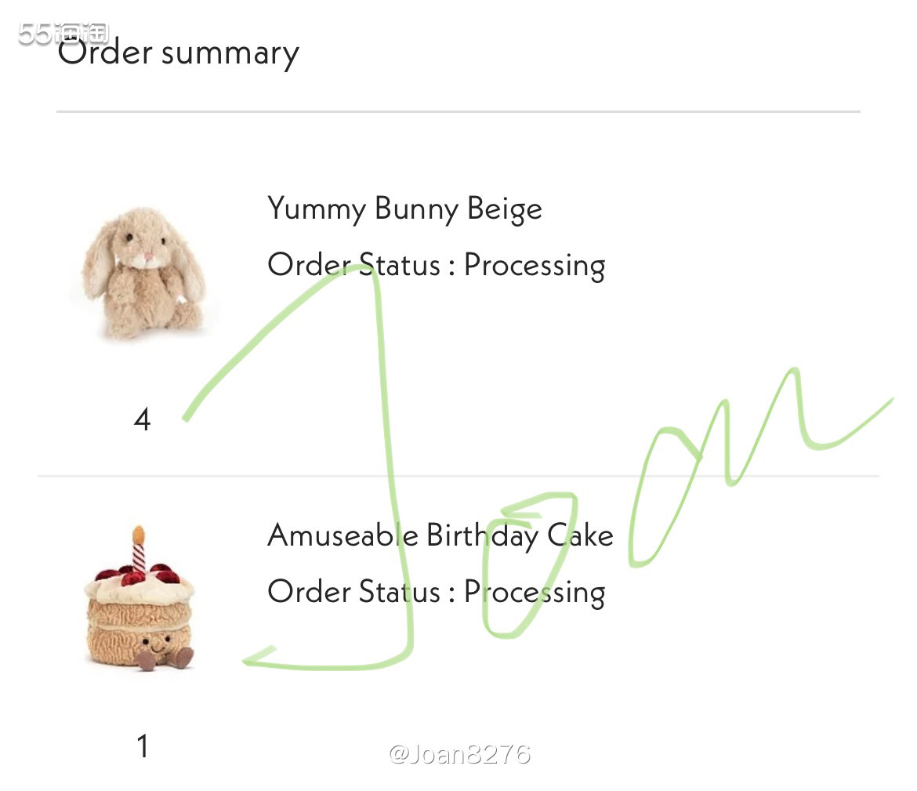Click the bunny's Order Status Processing text
This screenshot has width=917, height=791.
(x=437, y=265)
